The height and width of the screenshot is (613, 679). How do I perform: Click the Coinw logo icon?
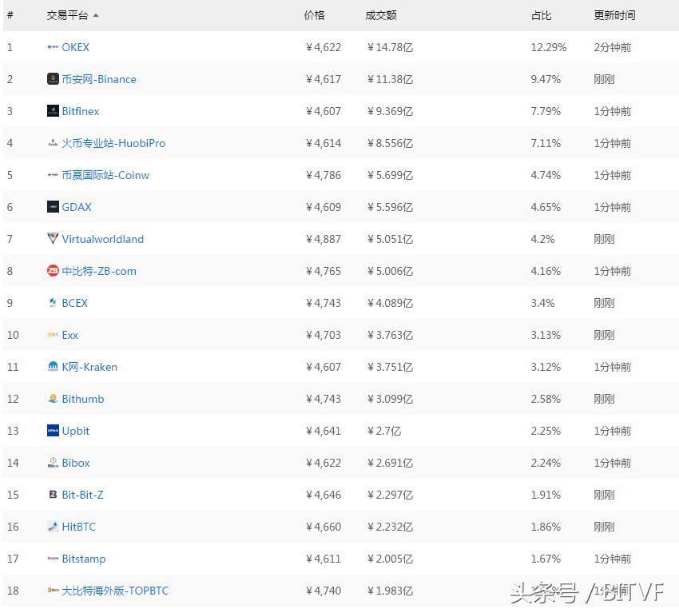click(53, 175)
